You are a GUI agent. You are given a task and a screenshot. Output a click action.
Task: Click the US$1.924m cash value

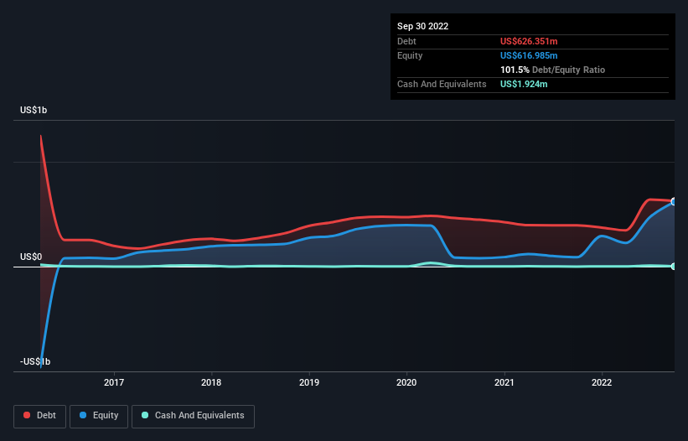(x=524, y=84)
